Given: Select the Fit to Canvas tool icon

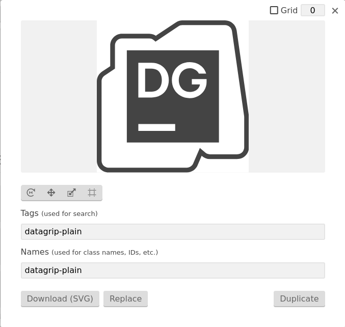Looking at the screenshot, I should tap(92, 193).
